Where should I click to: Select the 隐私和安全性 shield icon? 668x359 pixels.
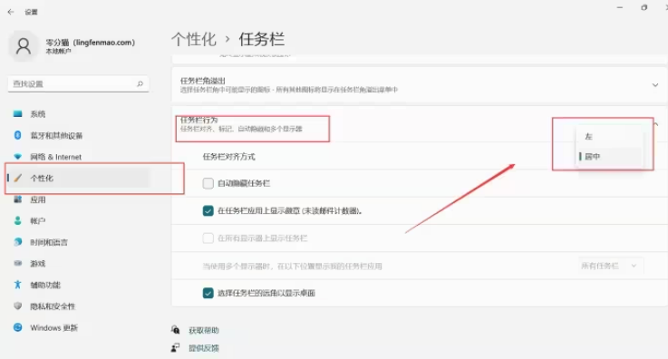[17, 306]
